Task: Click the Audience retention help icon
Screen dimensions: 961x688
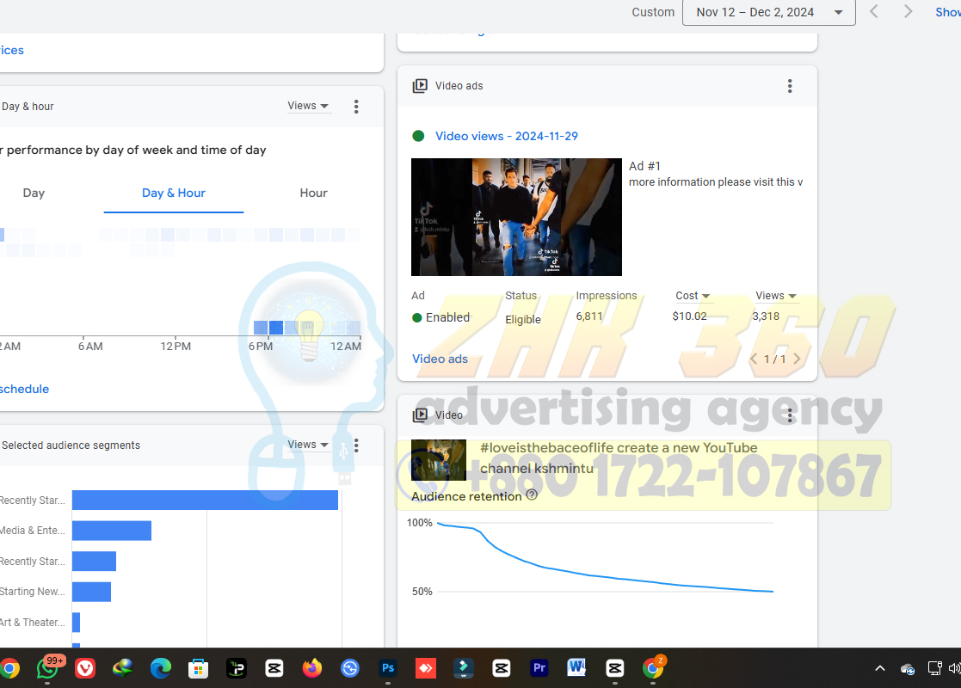Action: (532, 495)
